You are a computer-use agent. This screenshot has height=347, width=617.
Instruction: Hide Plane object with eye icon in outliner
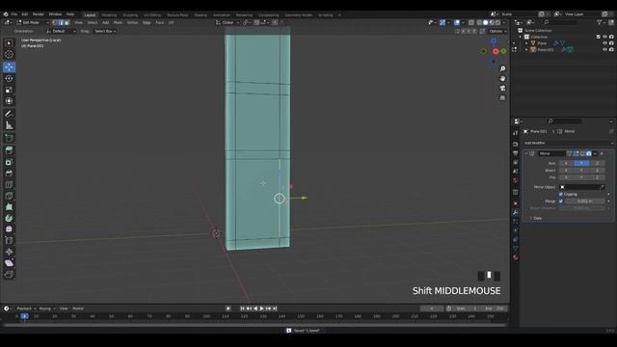604,42
